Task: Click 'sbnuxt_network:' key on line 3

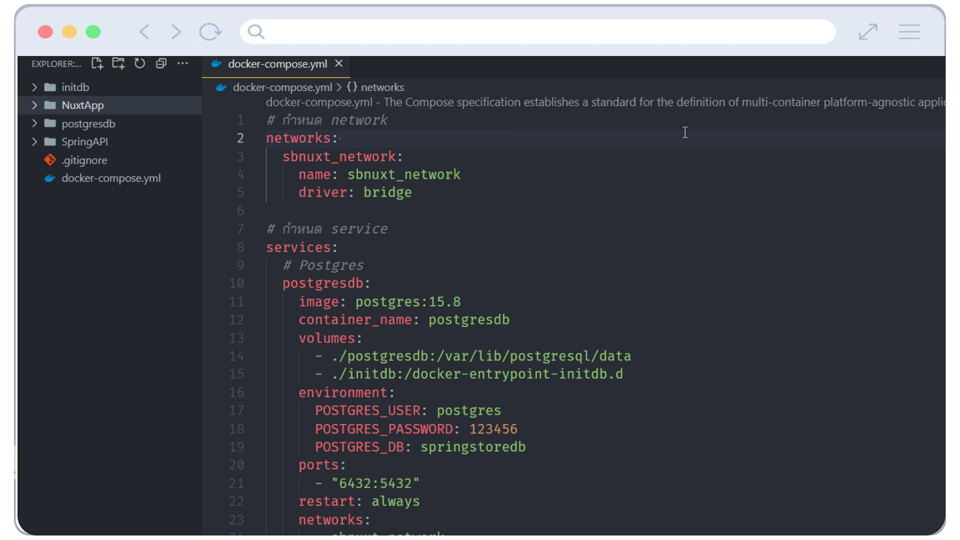Action: 342,156
